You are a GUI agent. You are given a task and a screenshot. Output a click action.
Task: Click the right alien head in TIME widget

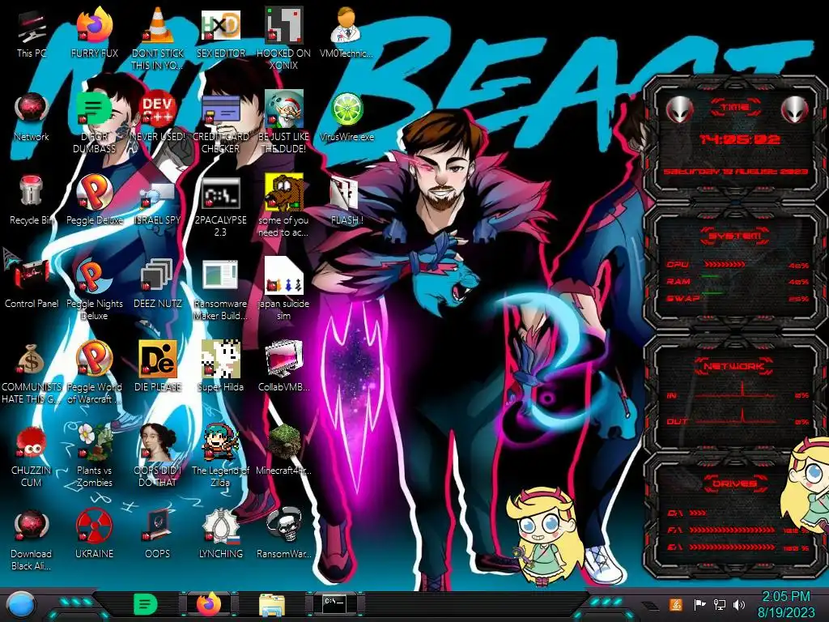[795, 109]
